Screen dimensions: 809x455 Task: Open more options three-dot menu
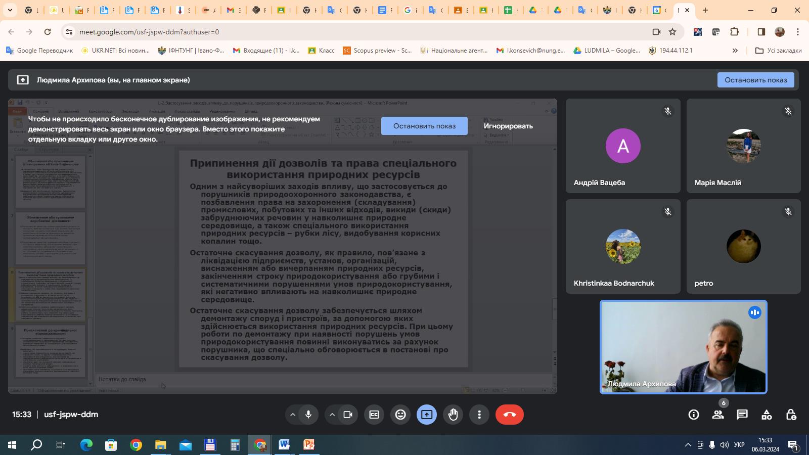pyautogui.click(x=479, y=415)
